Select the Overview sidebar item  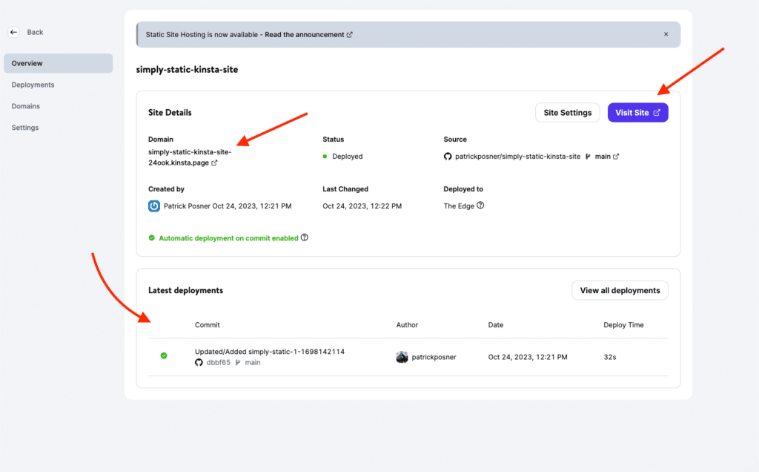(x=58, y=64)
